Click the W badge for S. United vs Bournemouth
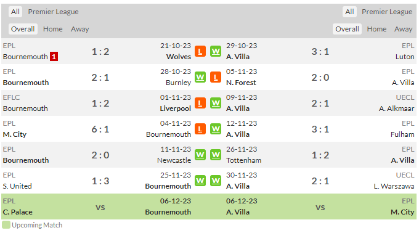The height and width of the screenshot is (233, 419). coord(200,181)
